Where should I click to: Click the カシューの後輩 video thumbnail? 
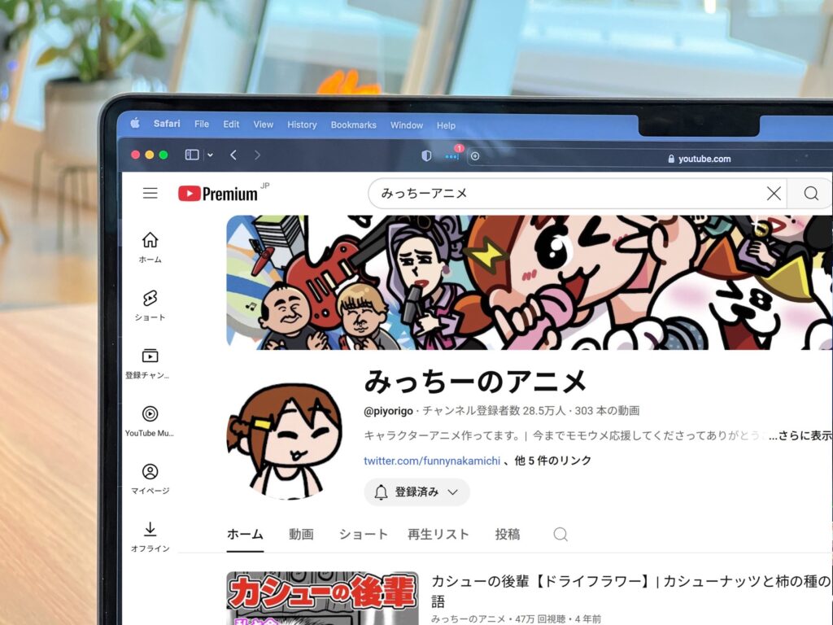[x=322, y=598]
